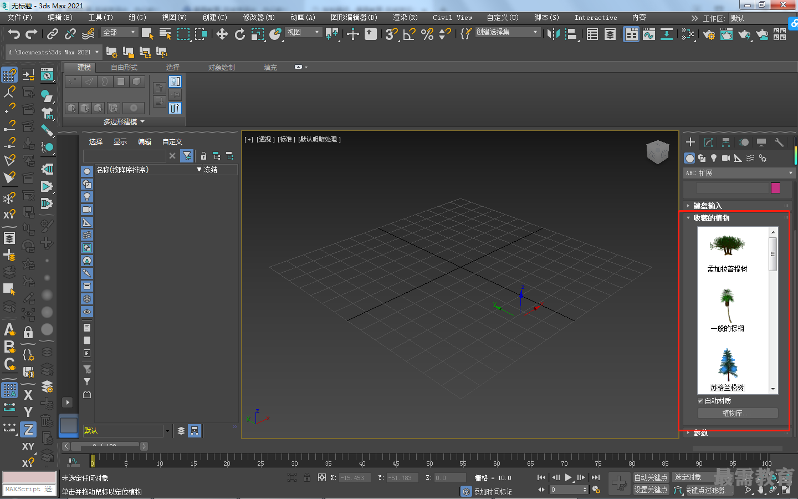Open the Hierarchy panel tab icon
Viewport: 798px width, 499px height.
(x=726, y=142)
